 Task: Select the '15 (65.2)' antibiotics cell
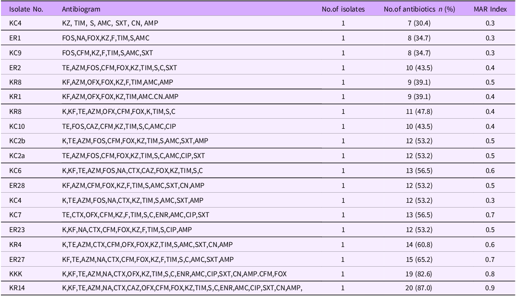coord(419,259)
